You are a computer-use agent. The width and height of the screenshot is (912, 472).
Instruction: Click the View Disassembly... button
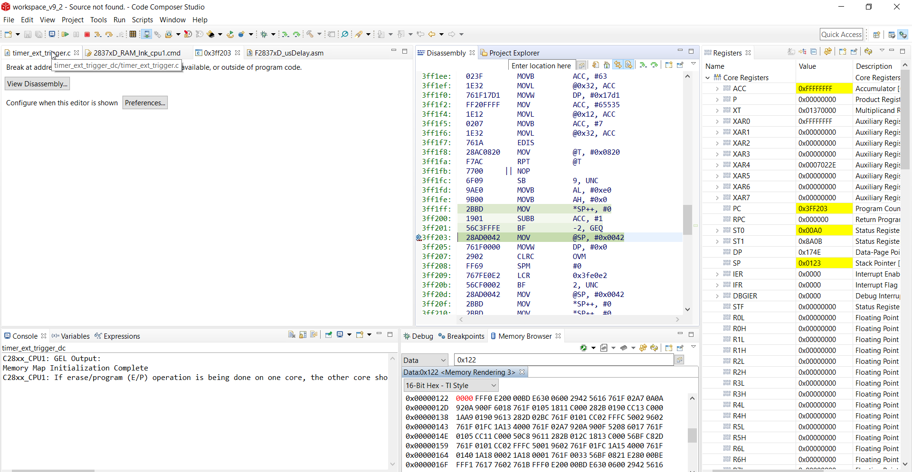click(37, 84)
